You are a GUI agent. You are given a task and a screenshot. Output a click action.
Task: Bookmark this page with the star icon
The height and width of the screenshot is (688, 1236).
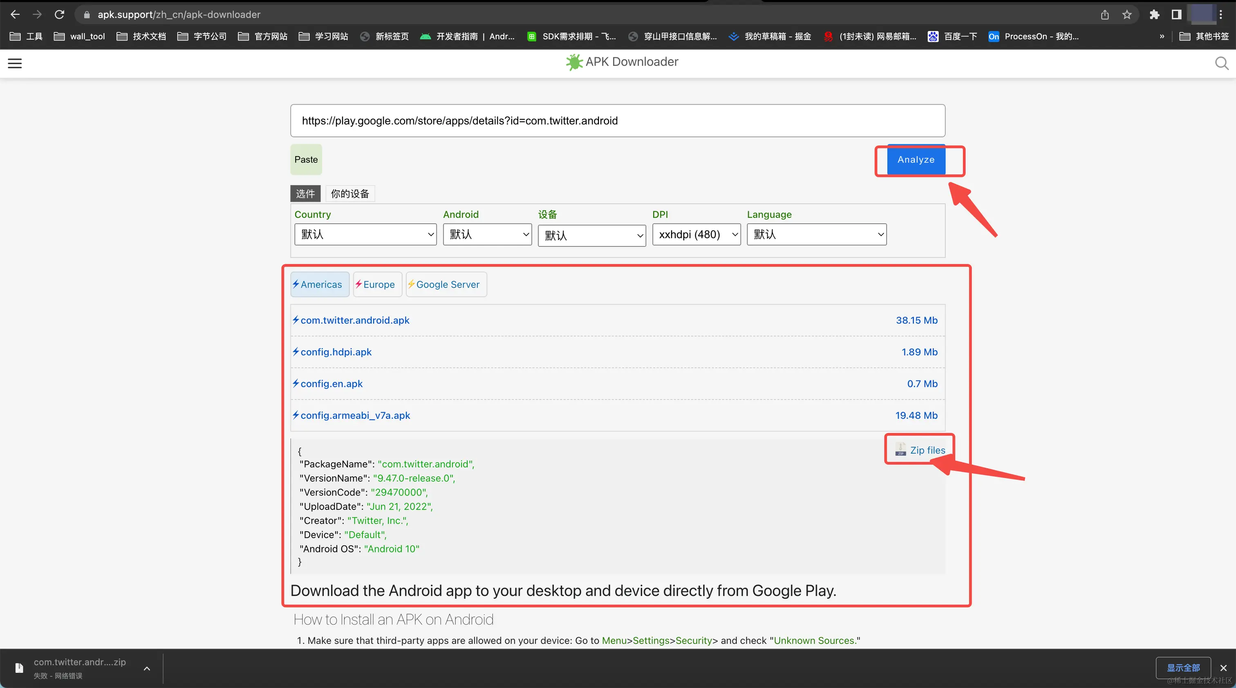tap(1127, 14)
